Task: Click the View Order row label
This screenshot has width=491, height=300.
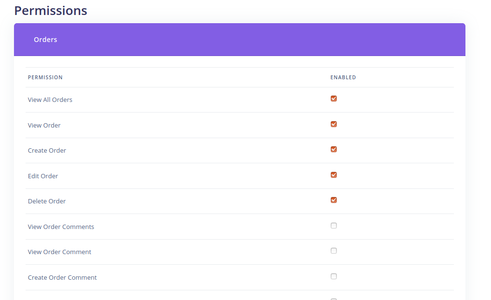Action: point(44,125)
